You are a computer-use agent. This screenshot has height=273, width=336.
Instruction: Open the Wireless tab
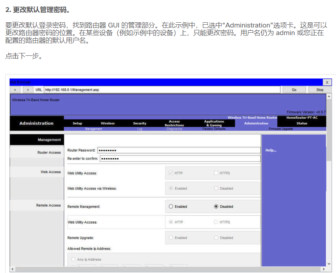pos(108,123)
